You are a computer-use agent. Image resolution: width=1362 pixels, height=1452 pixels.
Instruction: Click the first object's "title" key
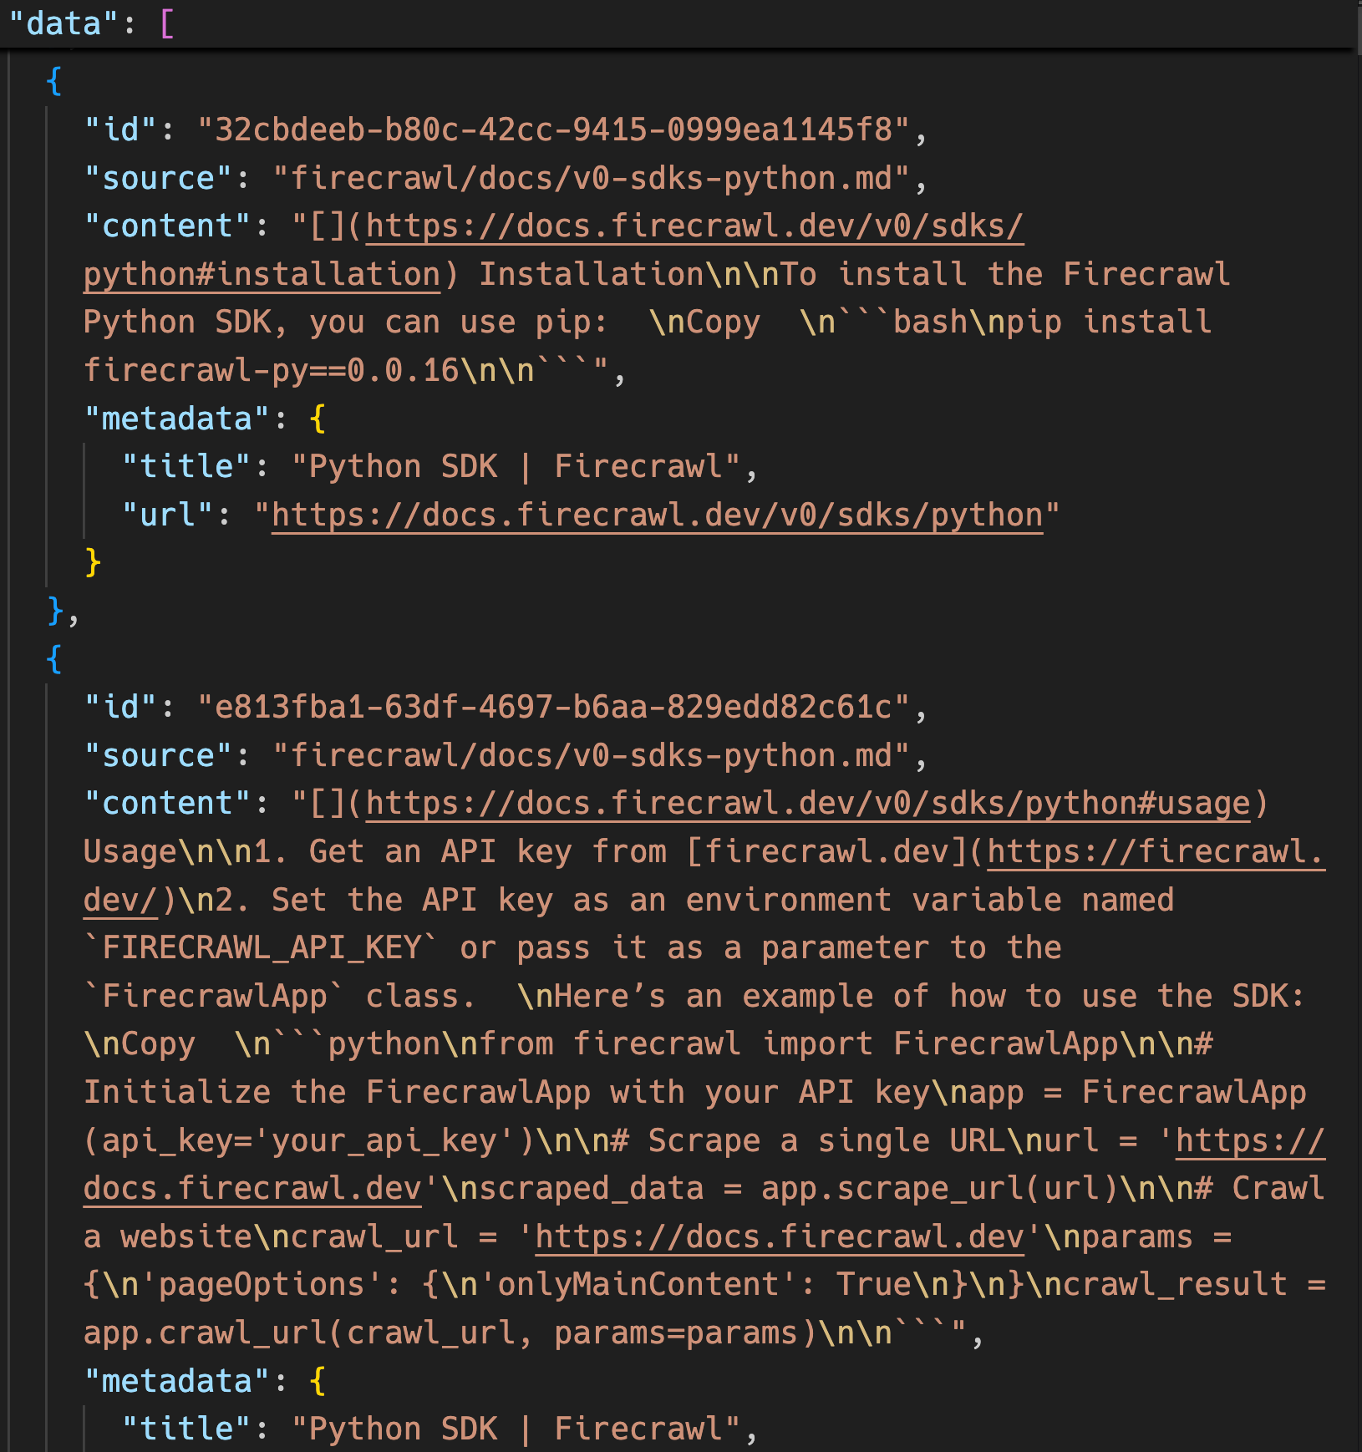pyautogui.click(x=186, y=467)
